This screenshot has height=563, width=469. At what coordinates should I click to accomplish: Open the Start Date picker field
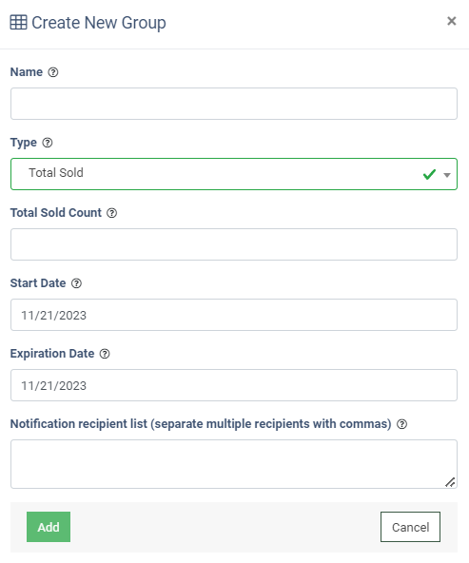pyautogui.click(x=234, y=315)
